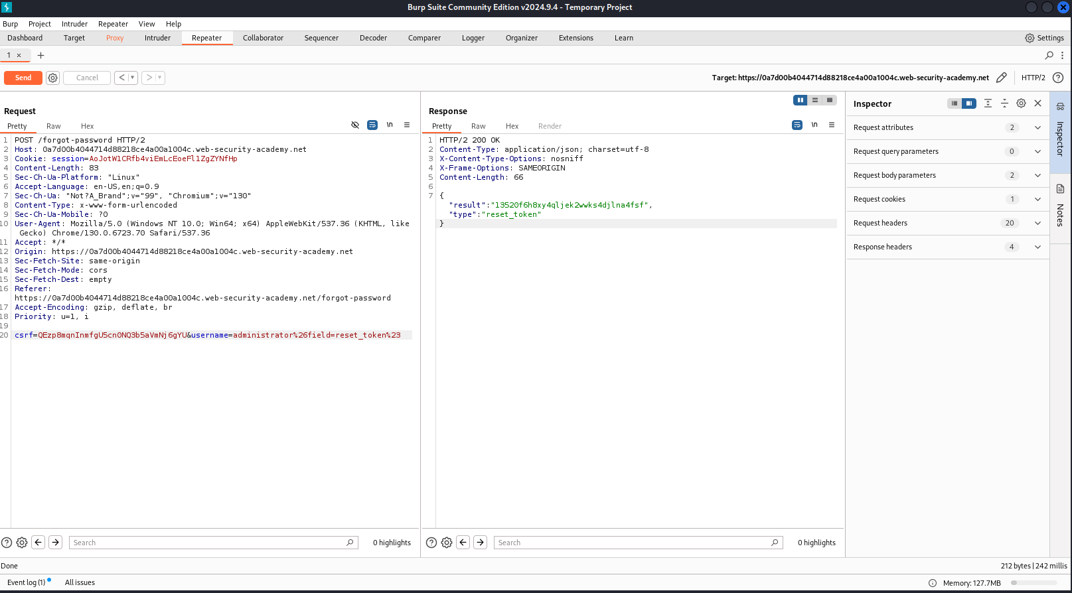
Task: Select side-by-side request/response layout
Action: pos(801,100)
